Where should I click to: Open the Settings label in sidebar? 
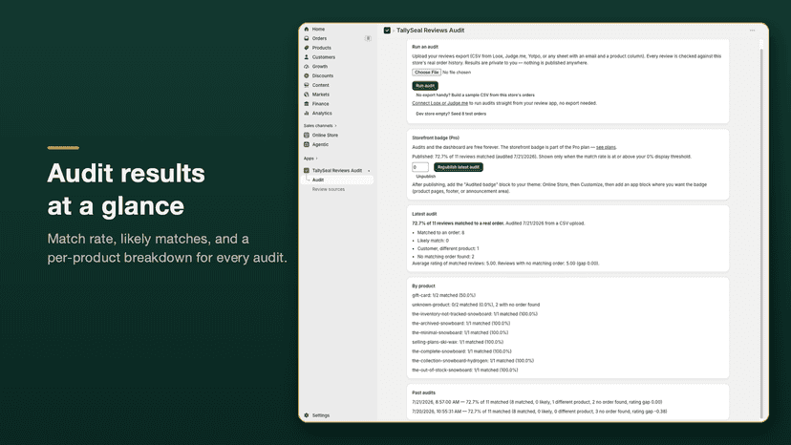(321, 415)
